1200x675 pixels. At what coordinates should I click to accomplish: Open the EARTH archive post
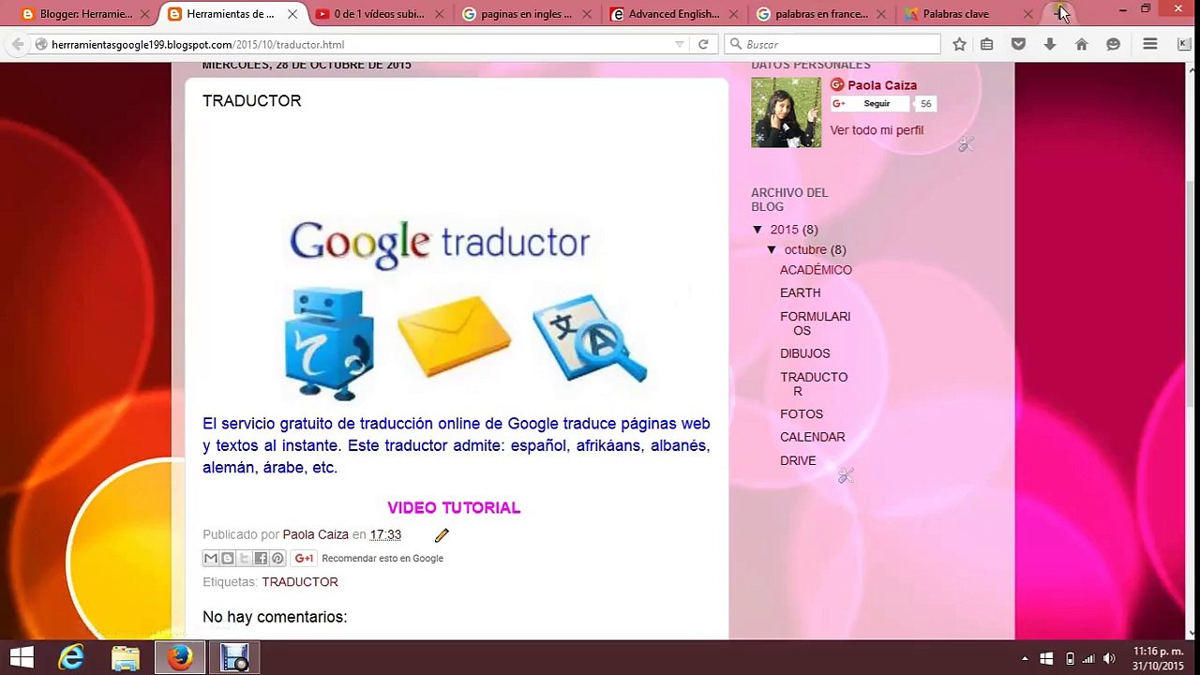coord(801,293)
